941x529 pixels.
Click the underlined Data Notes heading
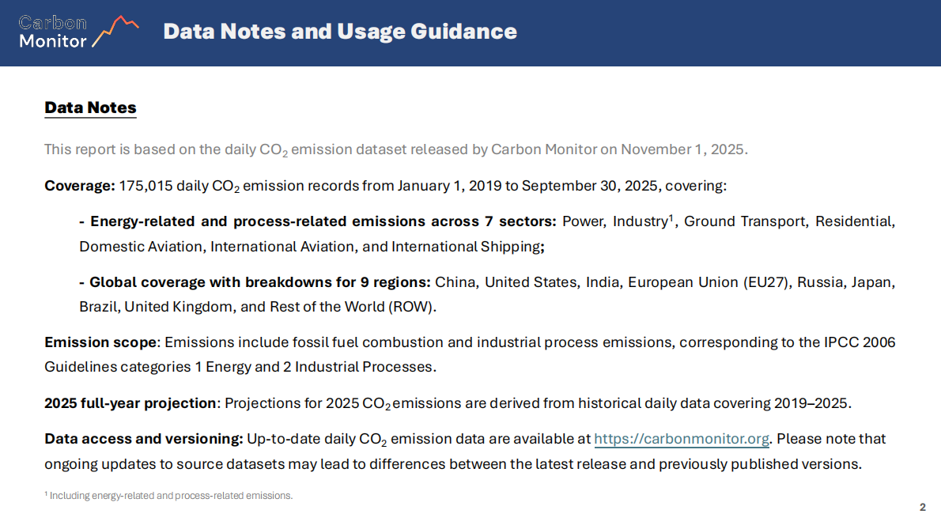pyautogui.click(x=90, y=108)
